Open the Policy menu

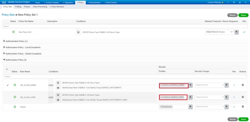80,2
